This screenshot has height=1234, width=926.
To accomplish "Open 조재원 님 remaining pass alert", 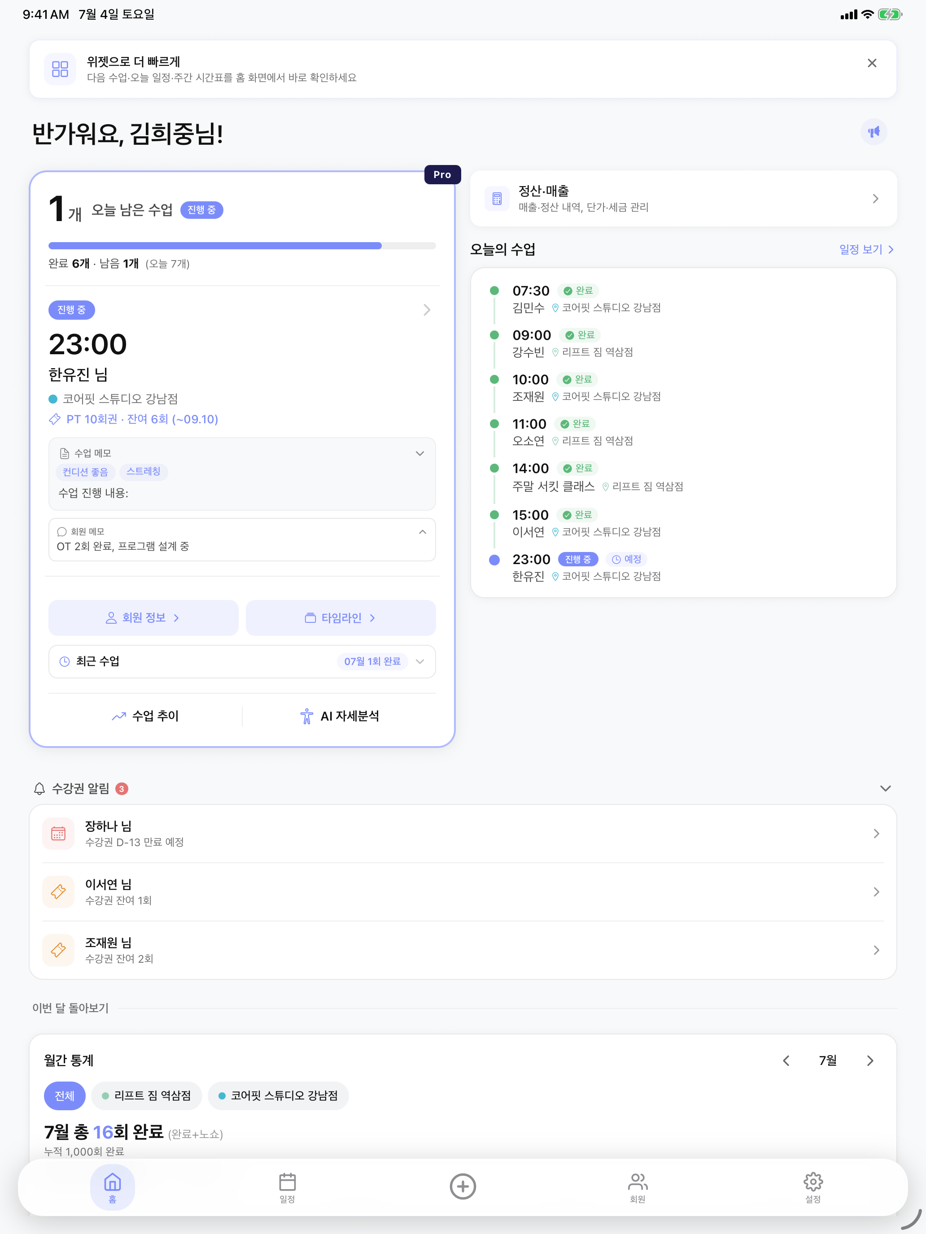I will tap(463, 950).
